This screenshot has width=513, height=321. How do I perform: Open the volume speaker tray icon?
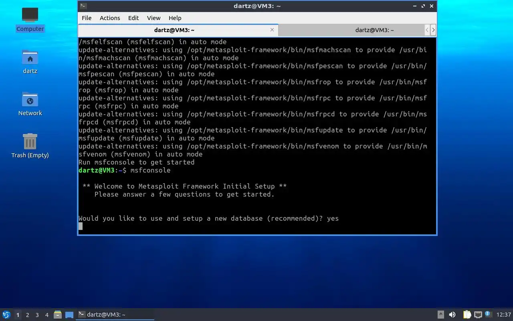[452, 315]
